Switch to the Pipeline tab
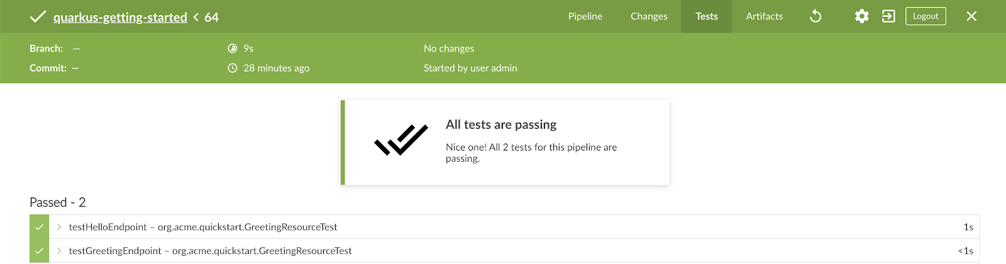Screen dimensions: 1006x264 tap(585, 16)
